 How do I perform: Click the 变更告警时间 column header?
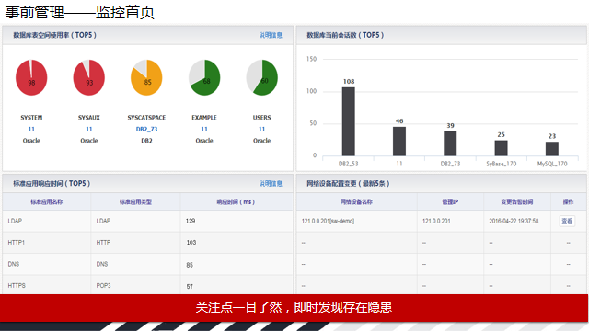(517, 202)
